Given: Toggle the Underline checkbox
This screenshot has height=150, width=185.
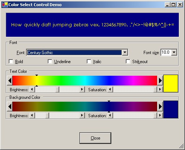Looking at the screenshot, I should tap(50, 62).
